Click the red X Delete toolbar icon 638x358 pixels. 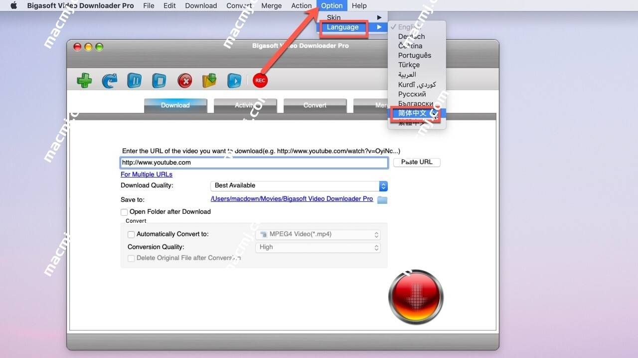(185, 81)
